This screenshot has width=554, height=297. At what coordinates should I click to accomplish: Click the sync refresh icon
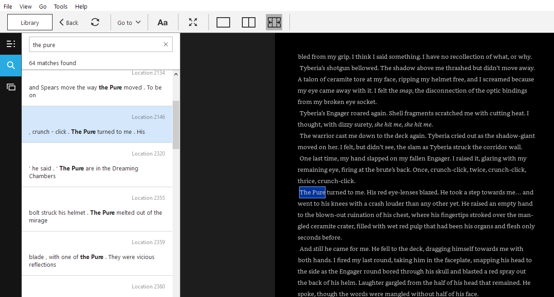(95, 22)
